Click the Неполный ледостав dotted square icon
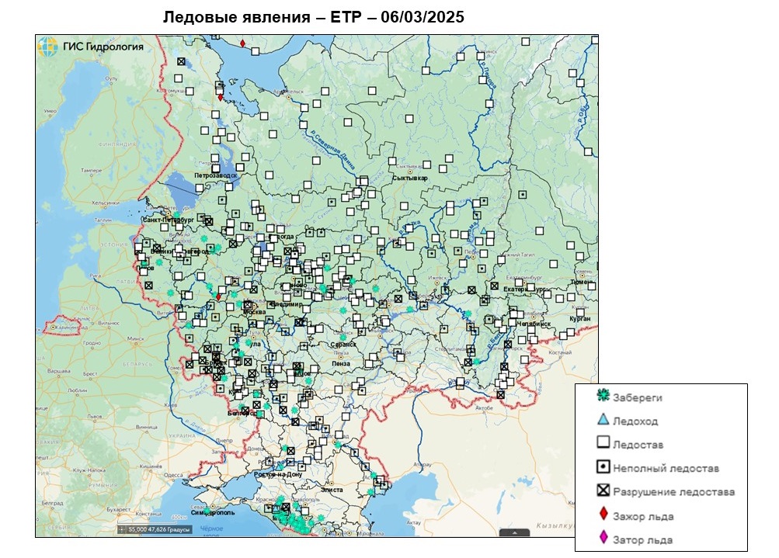This screenshot has height=558, width=779. point(603,467)
